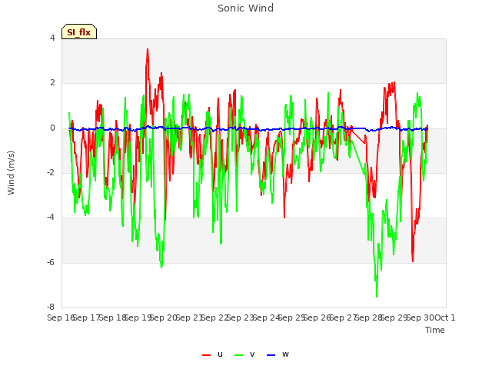Screen dimensions: 492x369
Task: Click the Sep 25 x-axis label
Action: tap(292, 317)
